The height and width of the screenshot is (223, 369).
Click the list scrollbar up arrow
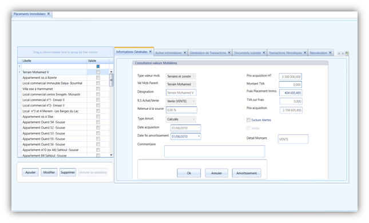[x=112, y=71]
